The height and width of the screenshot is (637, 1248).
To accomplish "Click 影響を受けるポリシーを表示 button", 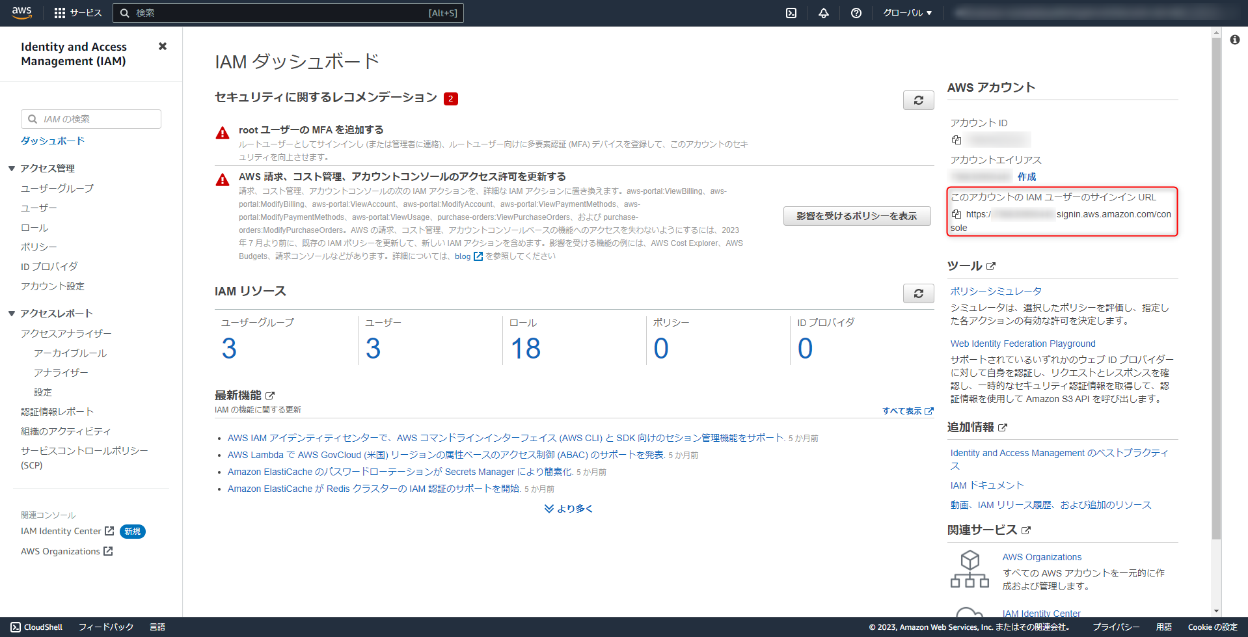I will [856, 215].
